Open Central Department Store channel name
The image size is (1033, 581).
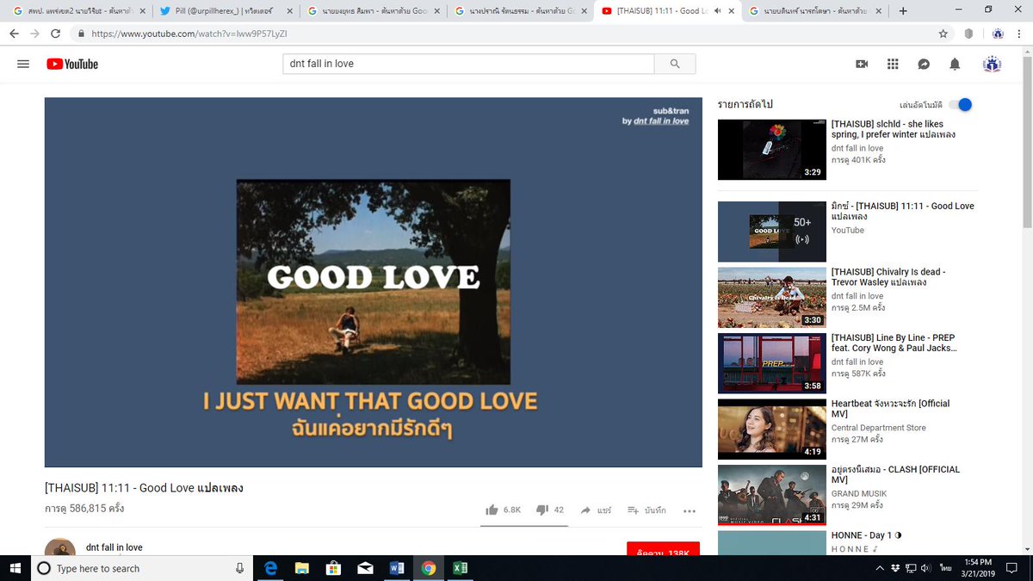click(879, 428)
